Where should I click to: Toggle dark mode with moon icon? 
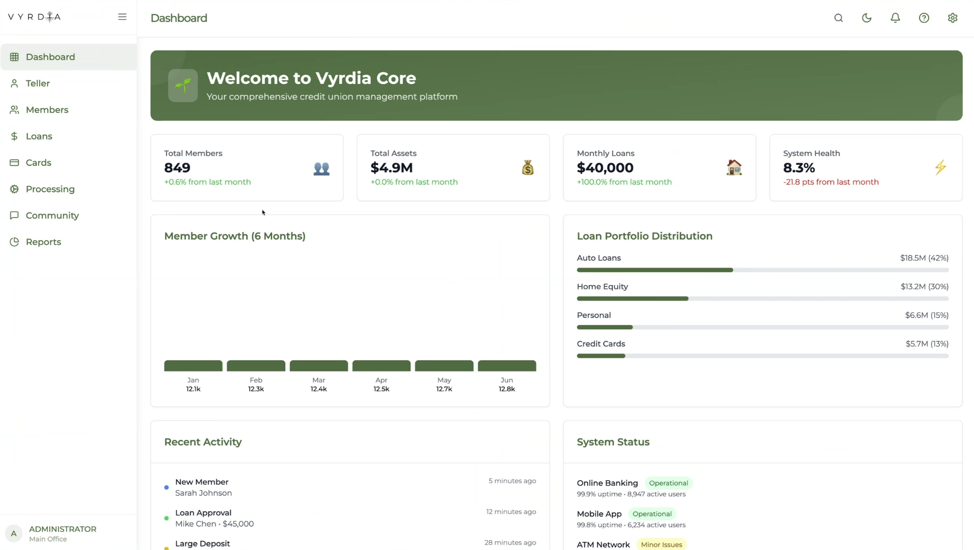pos(866,18)
